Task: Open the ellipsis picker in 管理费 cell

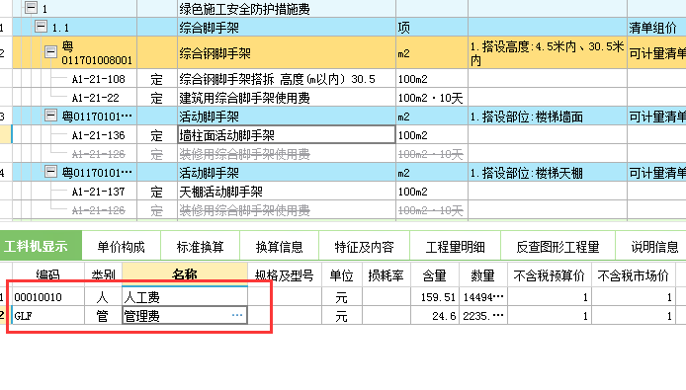Action: pyautogui.click(x=237, y=315)
